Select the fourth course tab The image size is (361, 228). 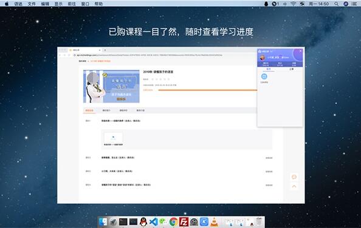coord(140,110)
